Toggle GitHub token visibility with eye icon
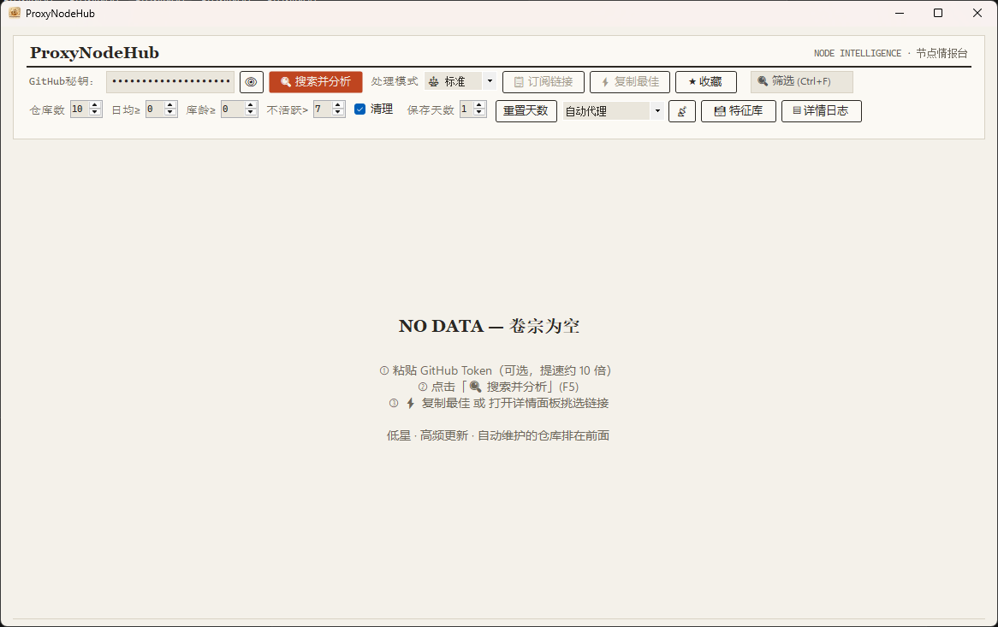998x627 pixels. tap(252, 82)
